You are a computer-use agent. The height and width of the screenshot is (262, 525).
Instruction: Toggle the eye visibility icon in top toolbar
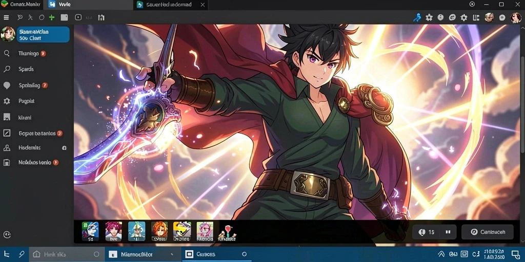pos(501,17)
